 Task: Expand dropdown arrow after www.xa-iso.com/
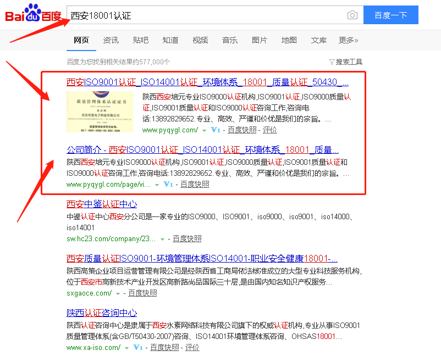[x=127, y=348]
